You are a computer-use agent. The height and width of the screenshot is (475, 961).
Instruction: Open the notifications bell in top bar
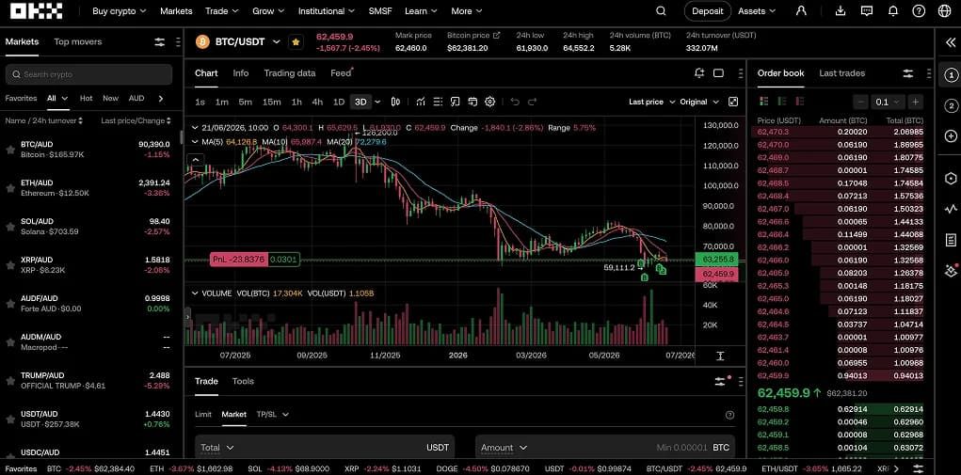(x=893, y=11)
